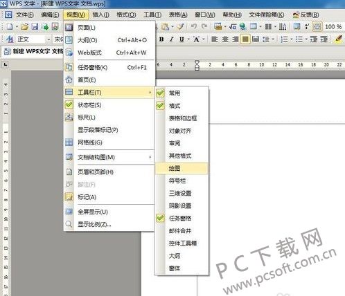Choose 显示比例(Z)... menu entry
This screenshot has width=345, height=296.
[109, 224]
